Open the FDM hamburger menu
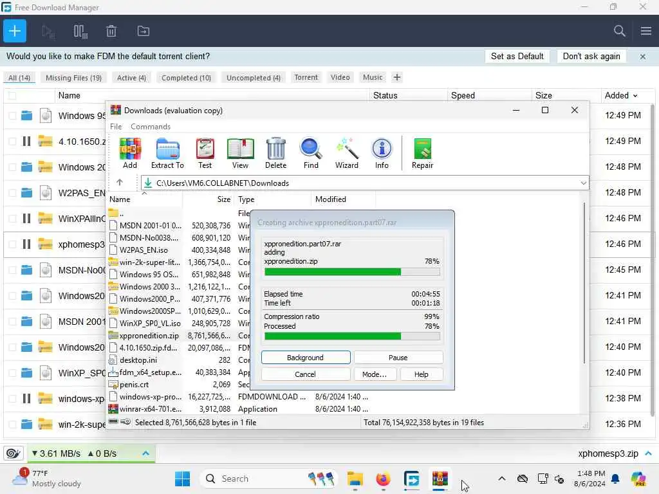659x494 pixels. pyautogui.click(x=646, y=31)
